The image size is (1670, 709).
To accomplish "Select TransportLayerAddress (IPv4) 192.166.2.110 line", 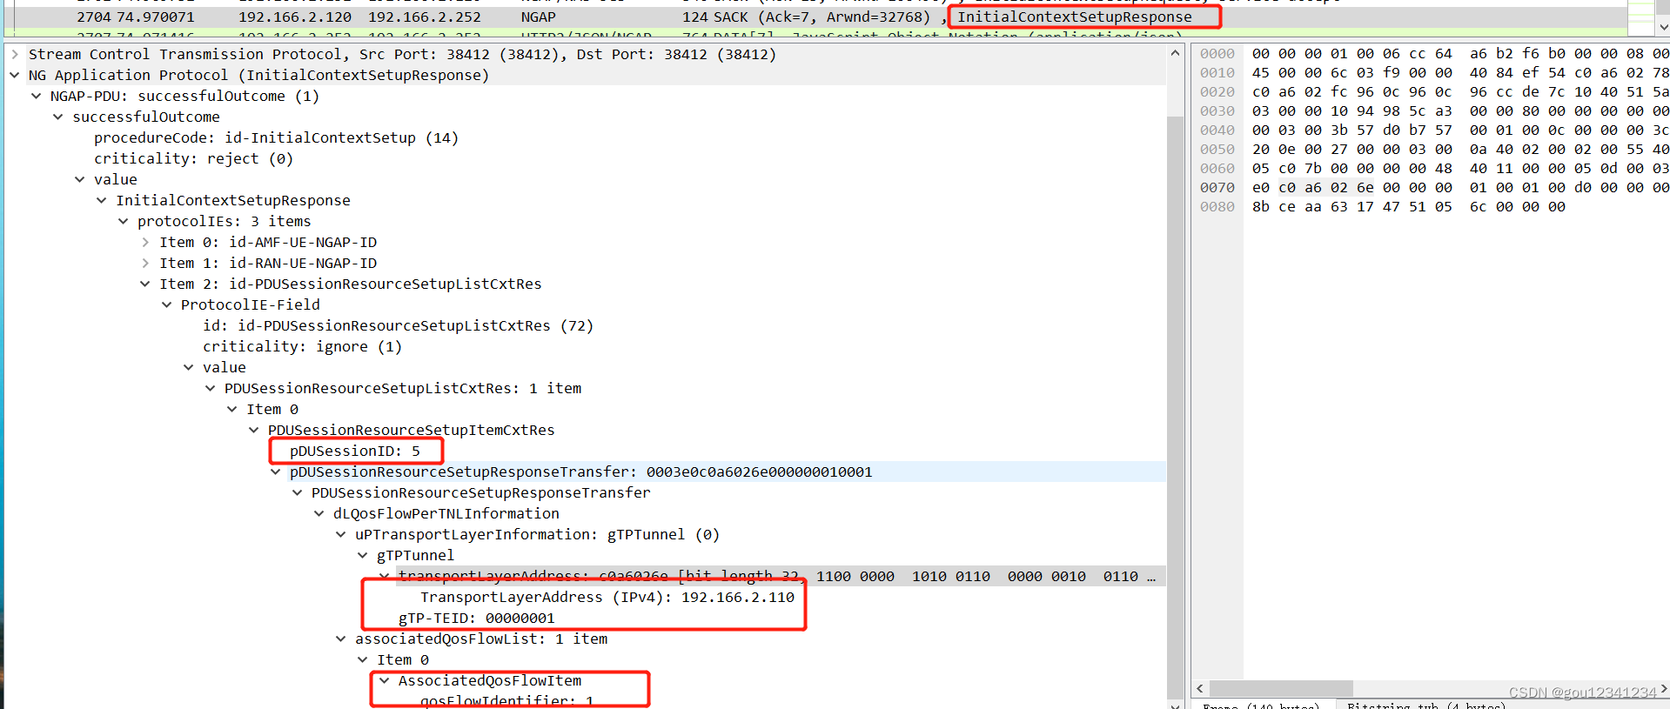I will point(607,597).
